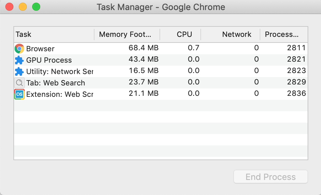Click the puzzle-piece icon beside GPU Process

point(19,60)
